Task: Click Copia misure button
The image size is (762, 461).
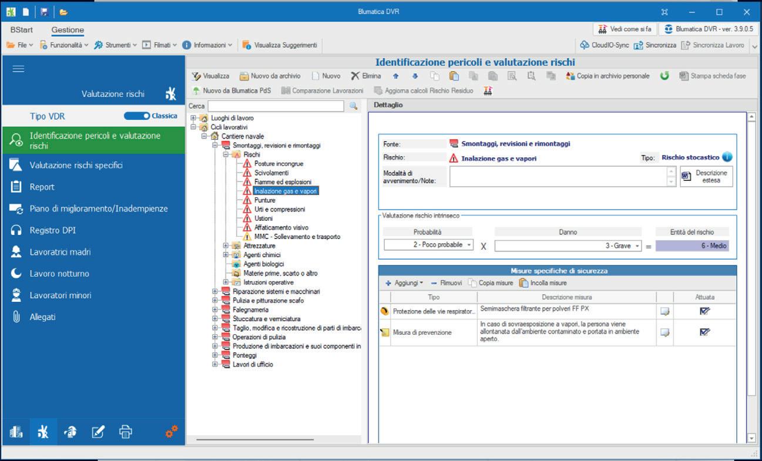Action: [x=491, y=283]
